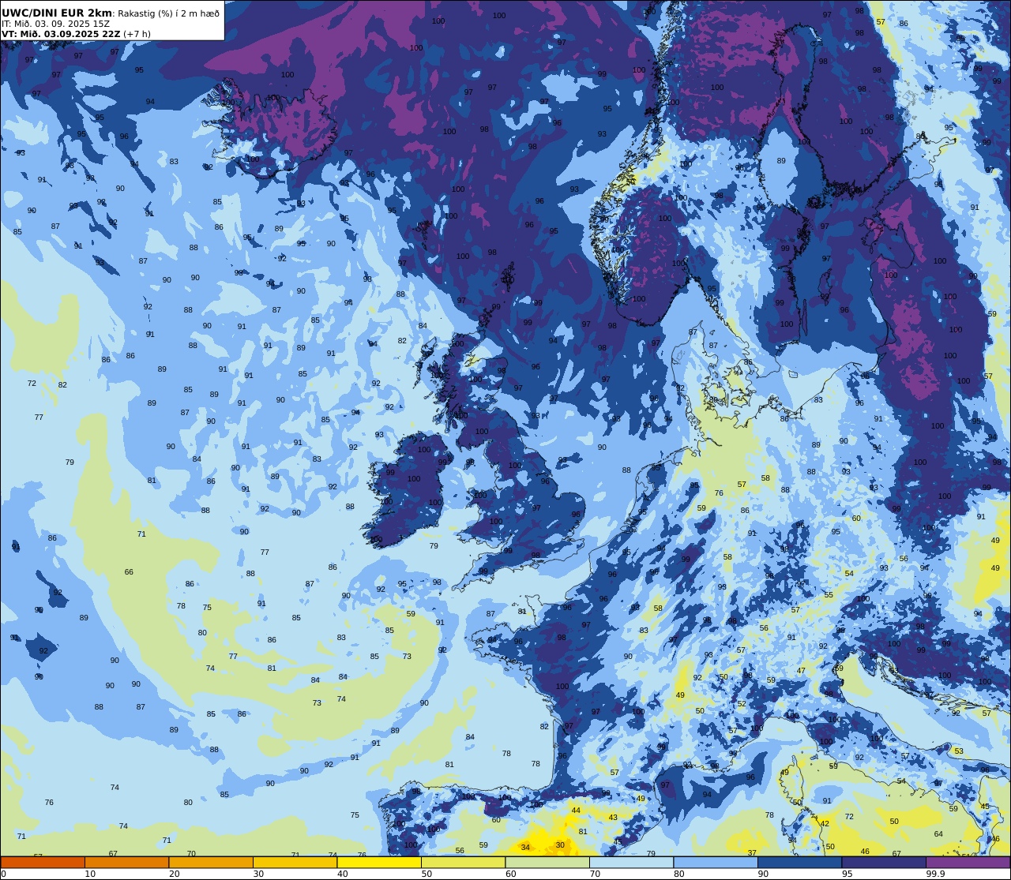
Task: Click the '90' tick label on color scale
Action: click(763, 874)
